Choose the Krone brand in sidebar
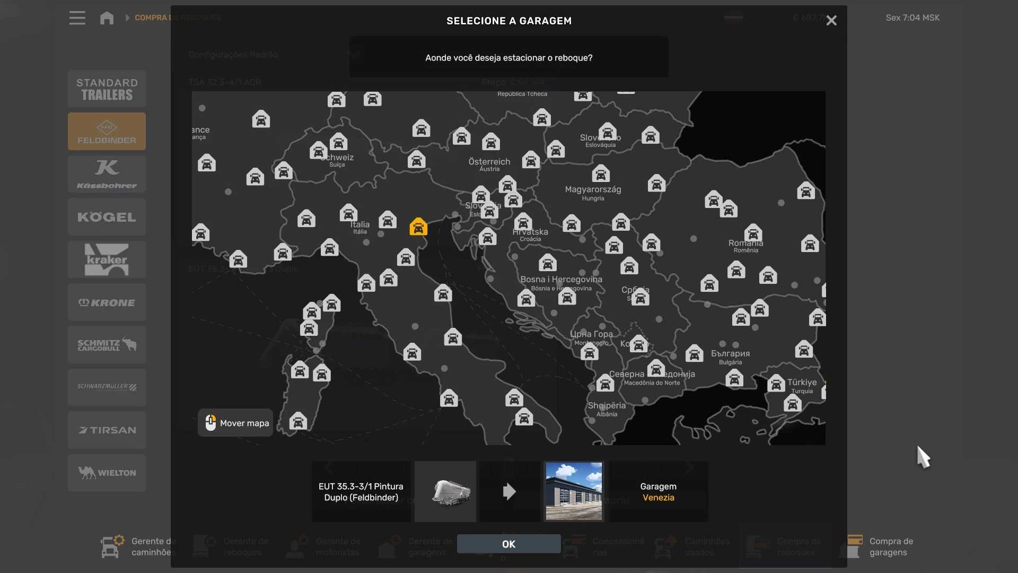 point(107,302)
